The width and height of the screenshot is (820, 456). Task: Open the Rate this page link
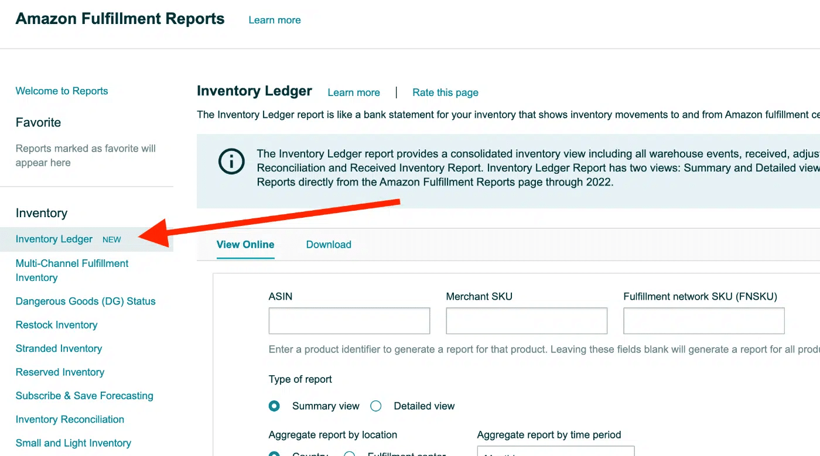pos(445,92)
